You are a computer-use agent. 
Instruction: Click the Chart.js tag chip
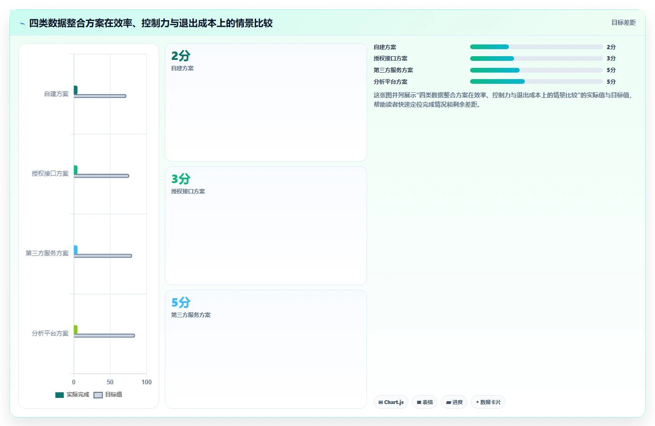(x=391, y=402)
